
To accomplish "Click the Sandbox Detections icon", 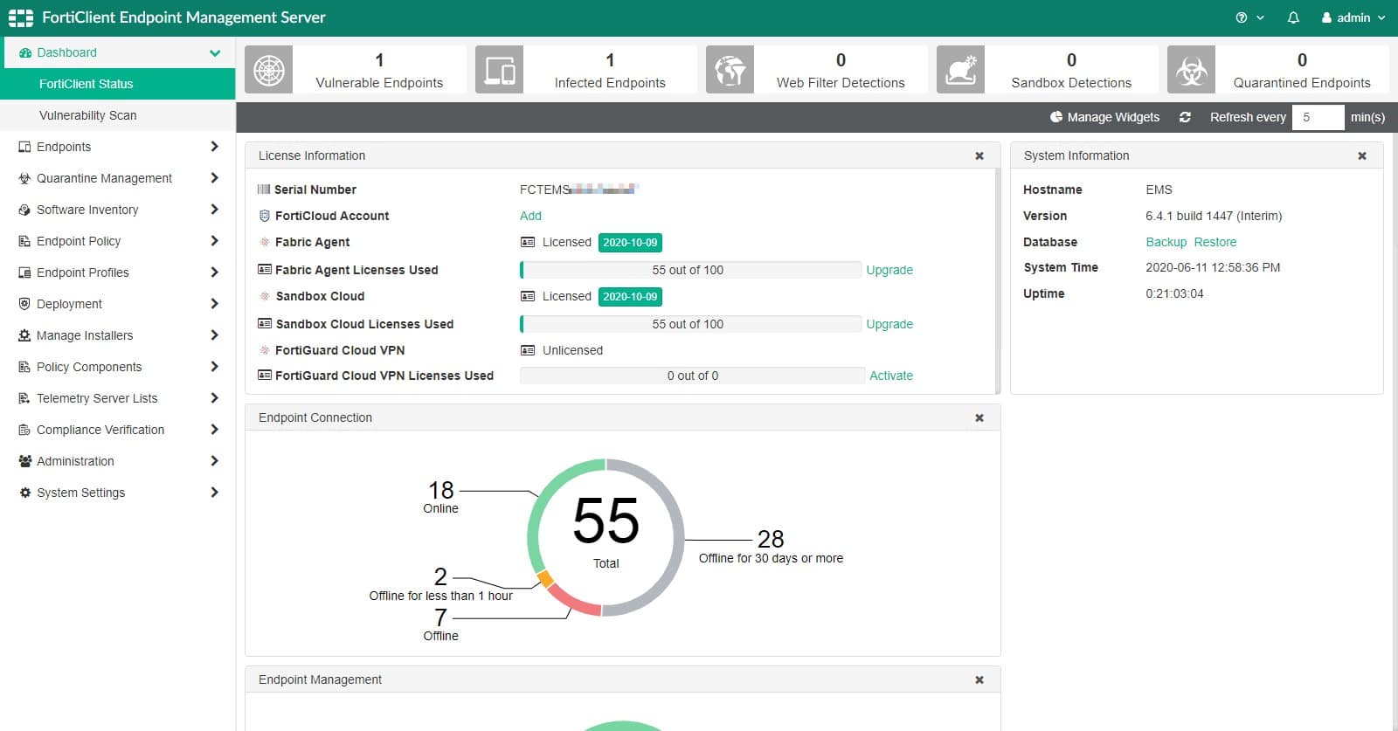I will click(960, 70).
